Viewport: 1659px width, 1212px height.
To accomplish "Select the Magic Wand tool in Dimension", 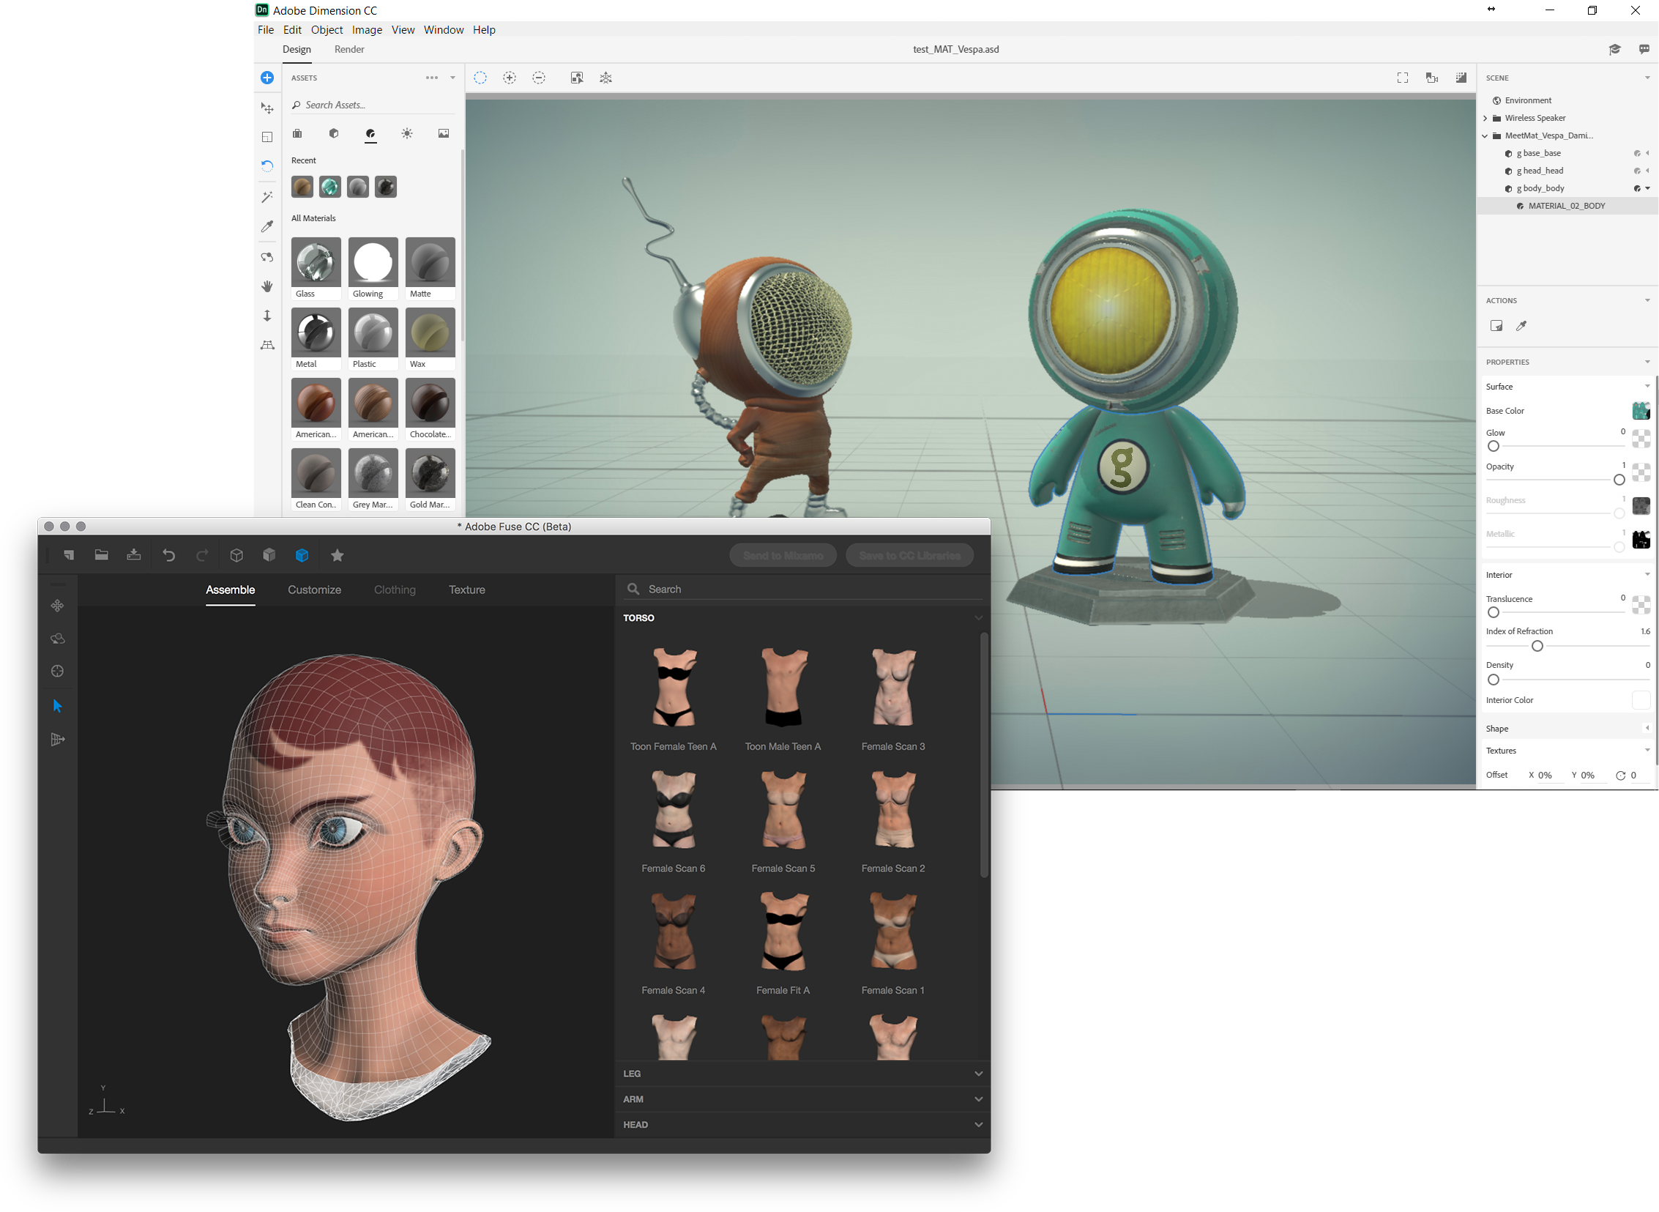I will point(267,196).
